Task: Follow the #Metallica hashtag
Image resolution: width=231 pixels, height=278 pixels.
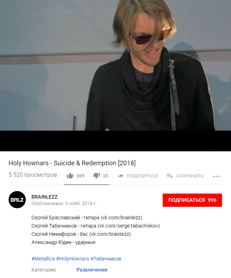Action: 43,259
